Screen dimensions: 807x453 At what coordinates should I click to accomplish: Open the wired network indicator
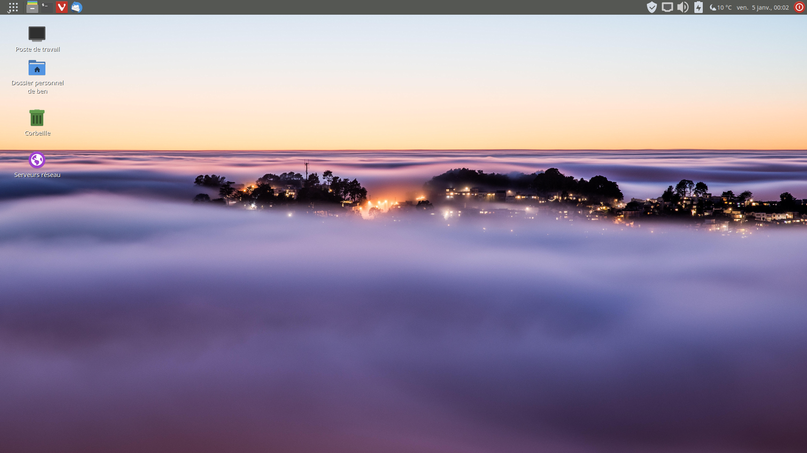click(667, 7)
